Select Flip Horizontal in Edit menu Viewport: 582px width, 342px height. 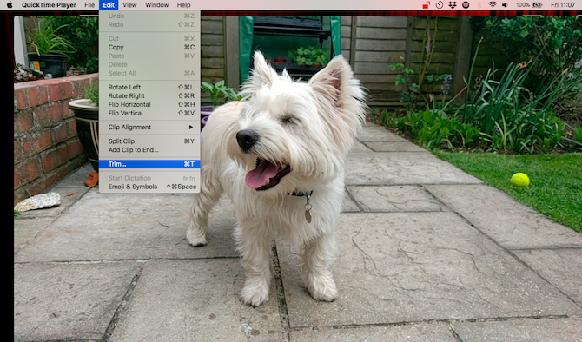tap(149, 105)
